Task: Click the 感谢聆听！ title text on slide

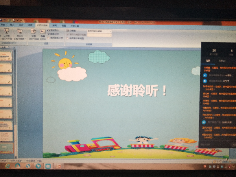Action: coord(137,90)
